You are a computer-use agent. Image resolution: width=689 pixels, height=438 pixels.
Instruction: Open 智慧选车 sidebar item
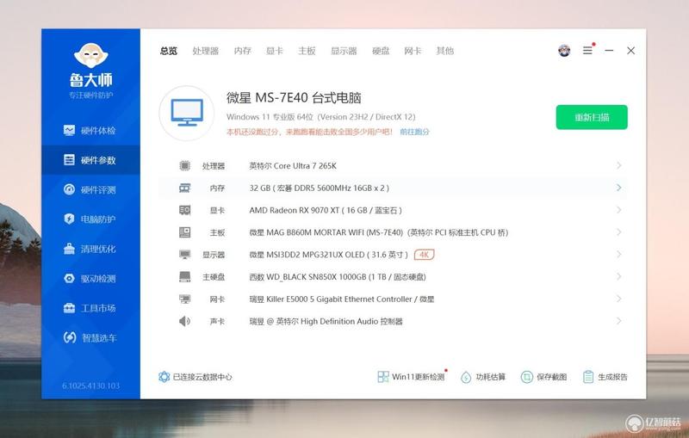pyautogui.click(x=90, y=337)
